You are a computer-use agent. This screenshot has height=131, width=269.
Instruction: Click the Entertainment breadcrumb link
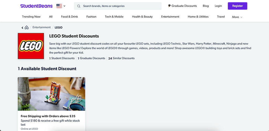point(42,27)
